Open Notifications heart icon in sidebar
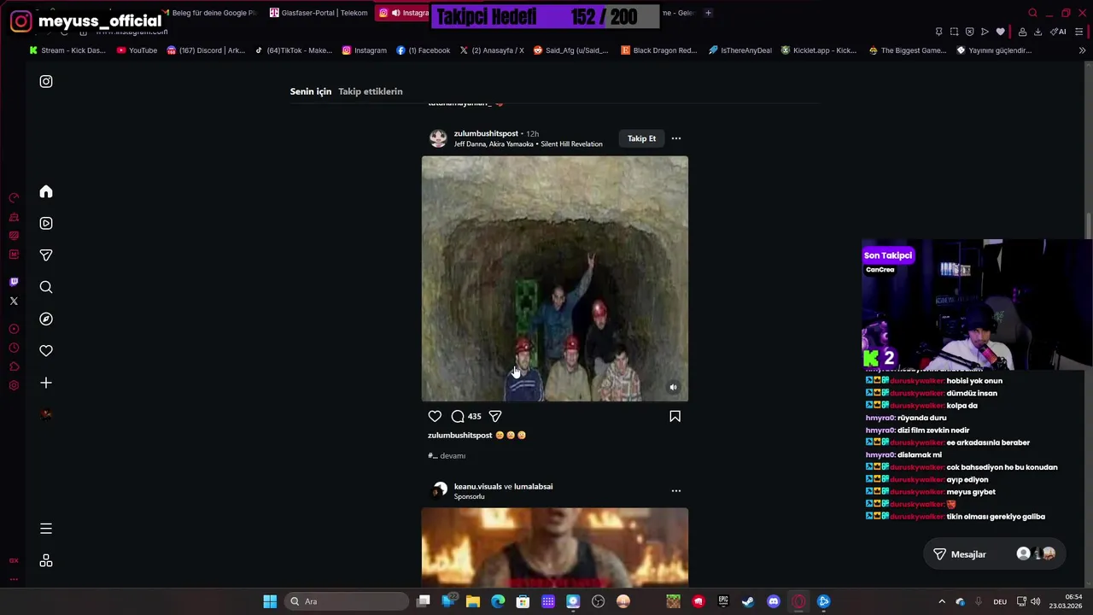1093x615 pixels. 46,350
